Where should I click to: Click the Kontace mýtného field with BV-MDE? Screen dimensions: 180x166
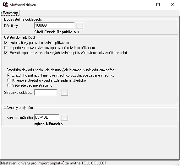(47, 117)
